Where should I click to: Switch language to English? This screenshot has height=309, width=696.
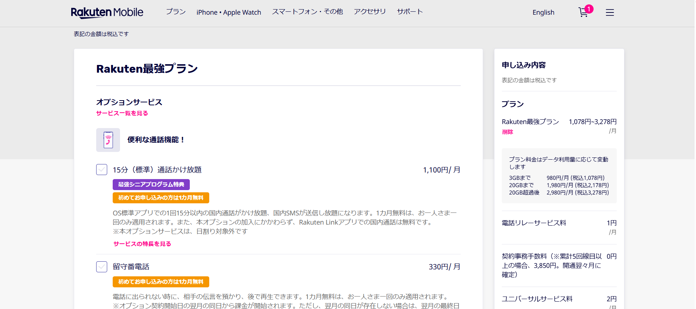click(543, 12)
